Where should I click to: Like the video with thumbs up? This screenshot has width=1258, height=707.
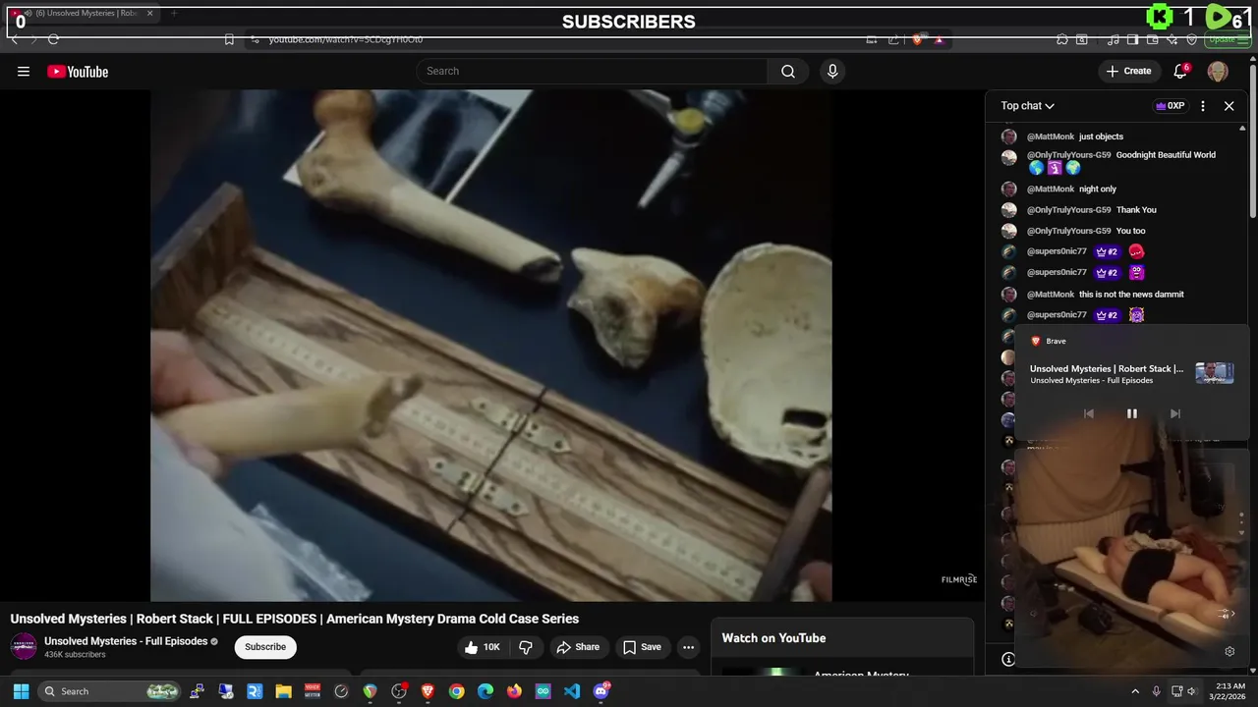coord(485,647)
